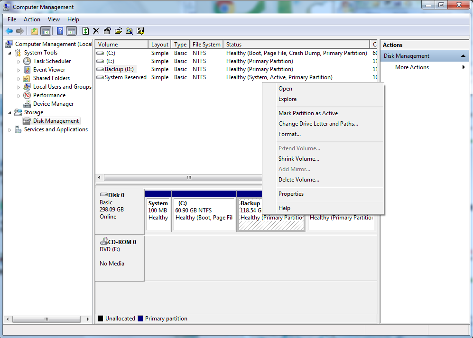
Task: Collapse the System Tools tree node
Action: pyautogui.click(x=10, y=53)
